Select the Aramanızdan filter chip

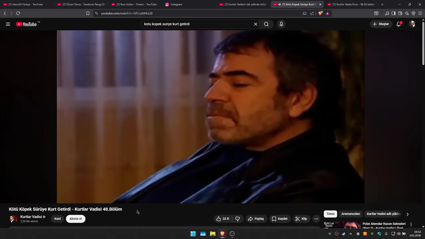[351, 214]
